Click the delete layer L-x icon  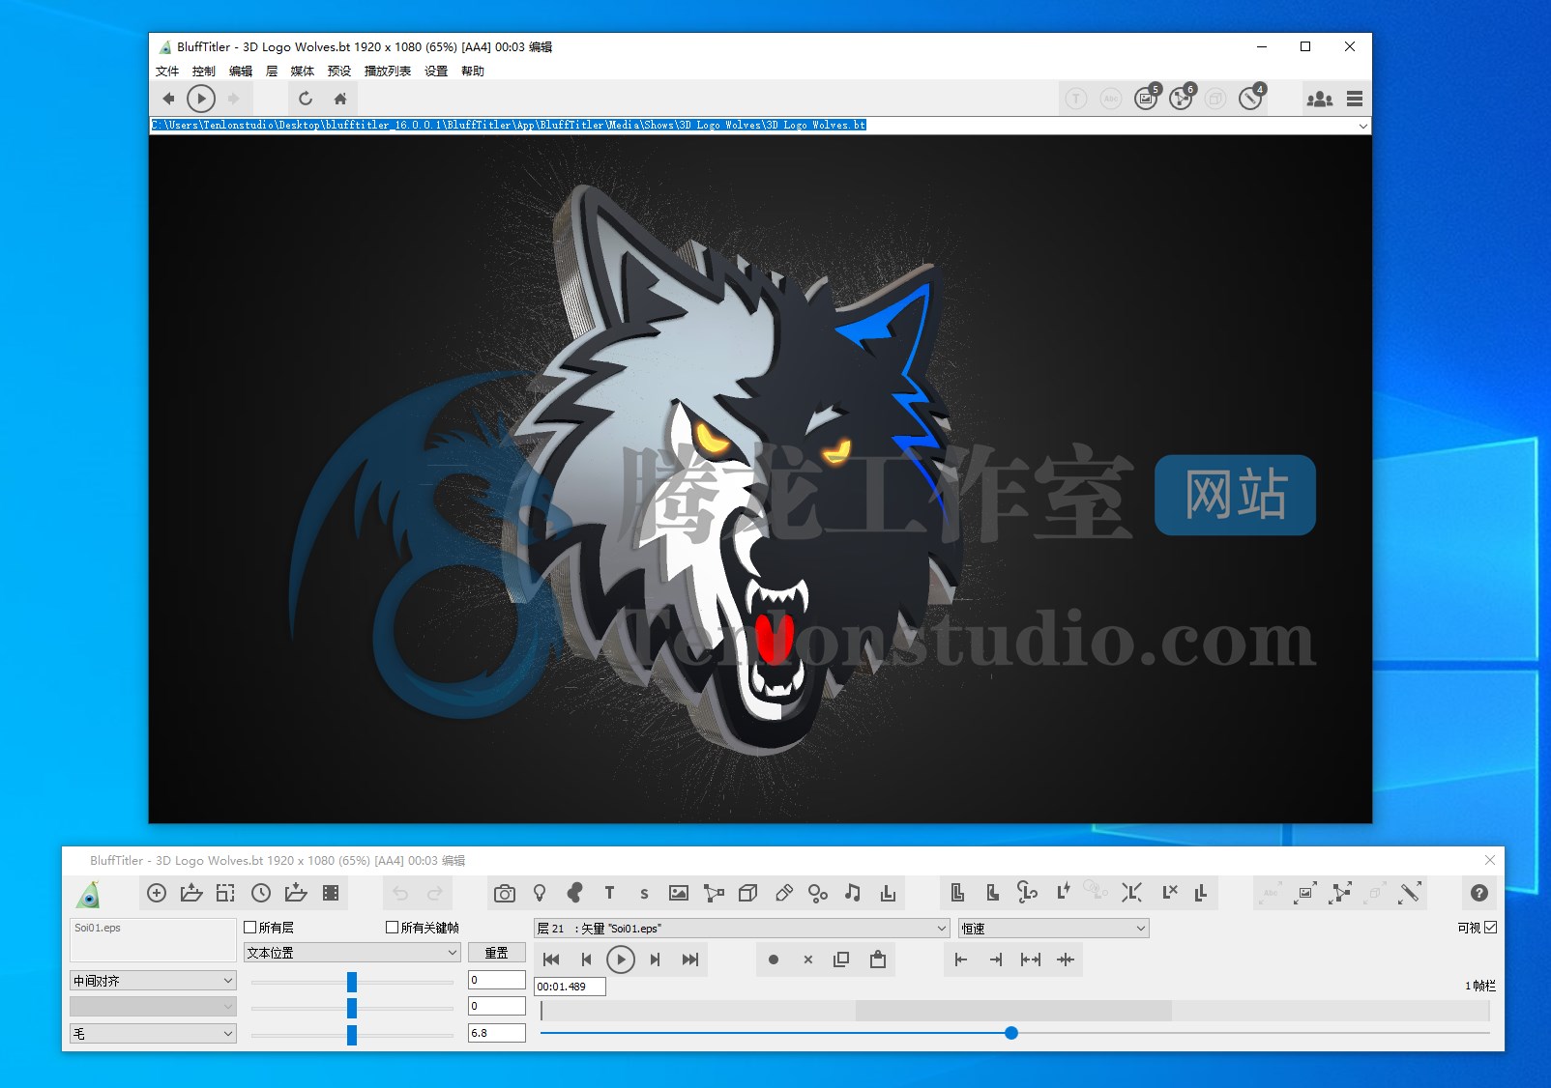pos(1169,893)
